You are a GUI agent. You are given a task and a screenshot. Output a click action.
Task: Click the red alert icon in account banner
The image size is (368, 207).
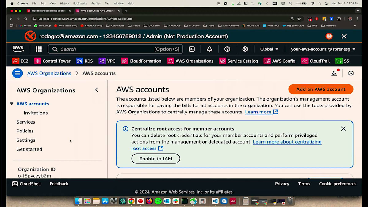(x=329, y=36)
